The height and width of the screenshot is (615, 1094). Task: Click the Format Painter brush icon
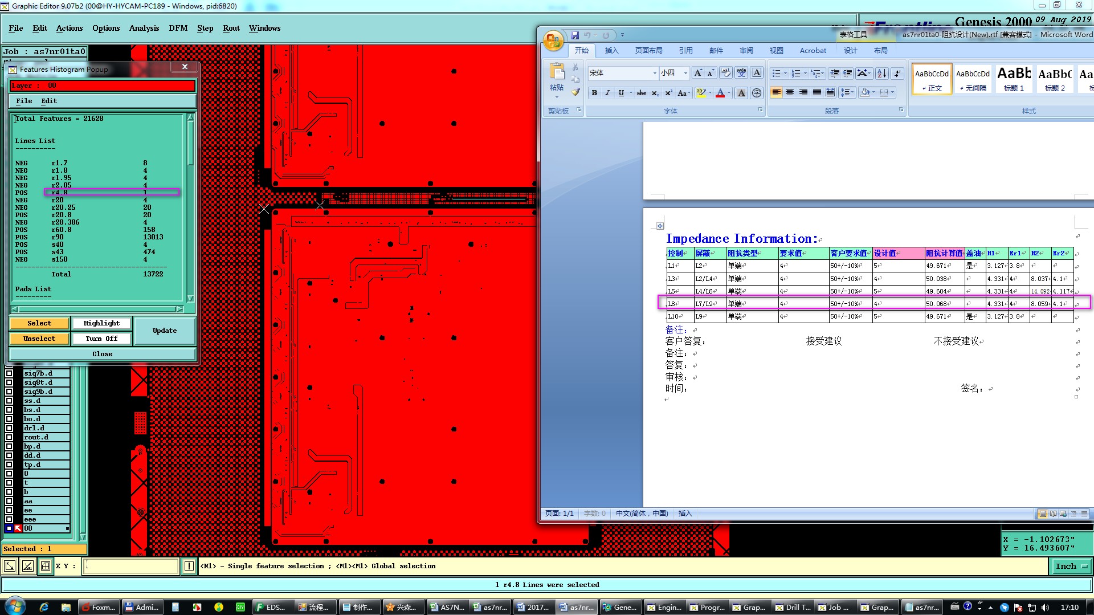coord(575,91)
